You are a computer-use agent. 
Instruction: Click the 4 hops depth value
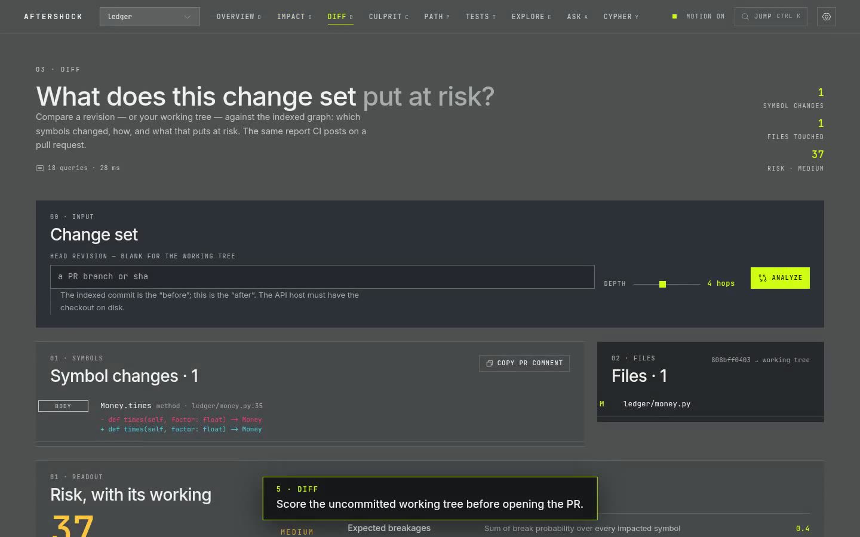721,283
